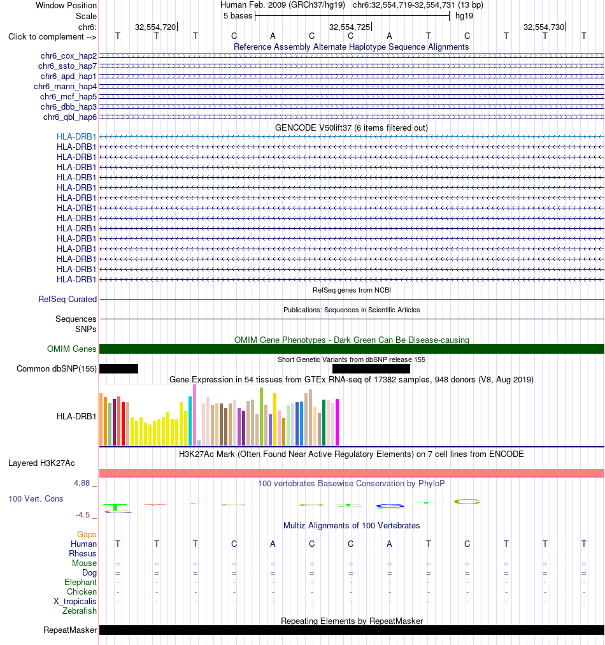The height and width of the screenshot is (645, 605).
Task: Click the HLA-DRB1 label beside GTEx bar chart
Action: (x=76, y=417)
